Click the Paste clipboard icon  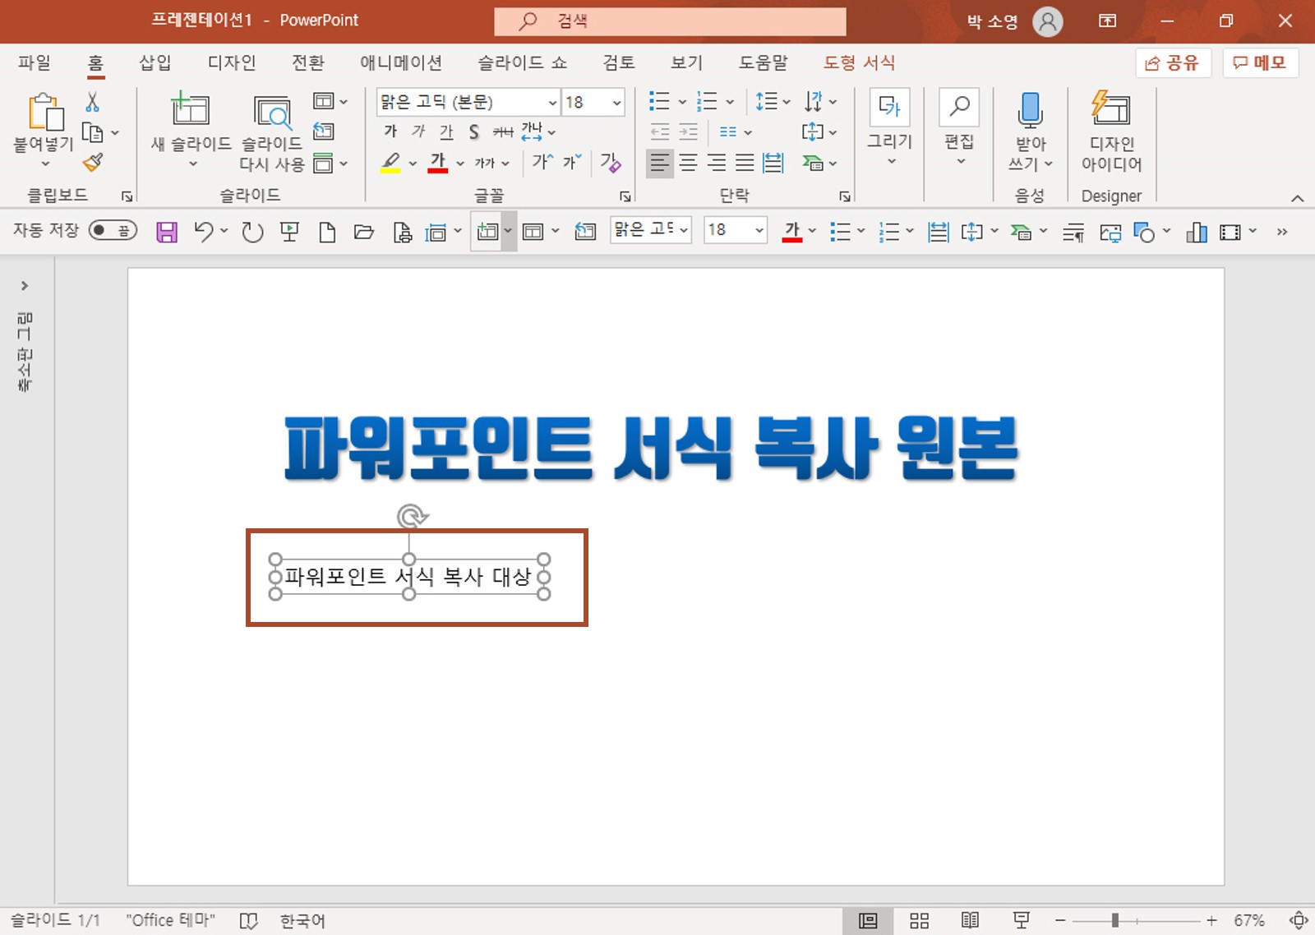click(45, 112)
